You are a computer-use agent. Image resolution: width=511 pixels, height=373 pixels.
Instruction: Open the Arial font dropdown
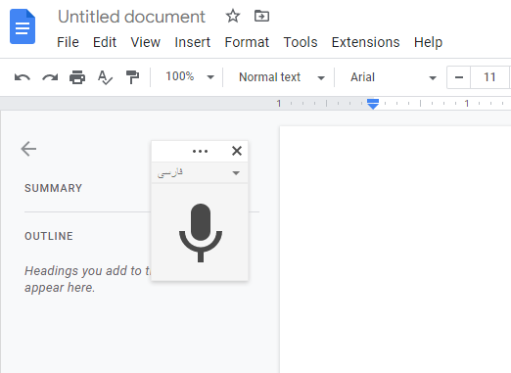pos(393,77)
